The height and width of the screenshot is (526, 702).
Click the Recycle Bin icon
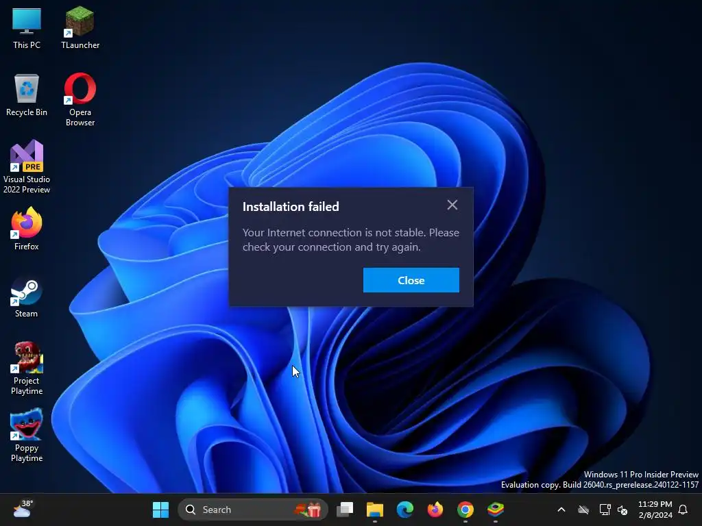coord(27,95)
